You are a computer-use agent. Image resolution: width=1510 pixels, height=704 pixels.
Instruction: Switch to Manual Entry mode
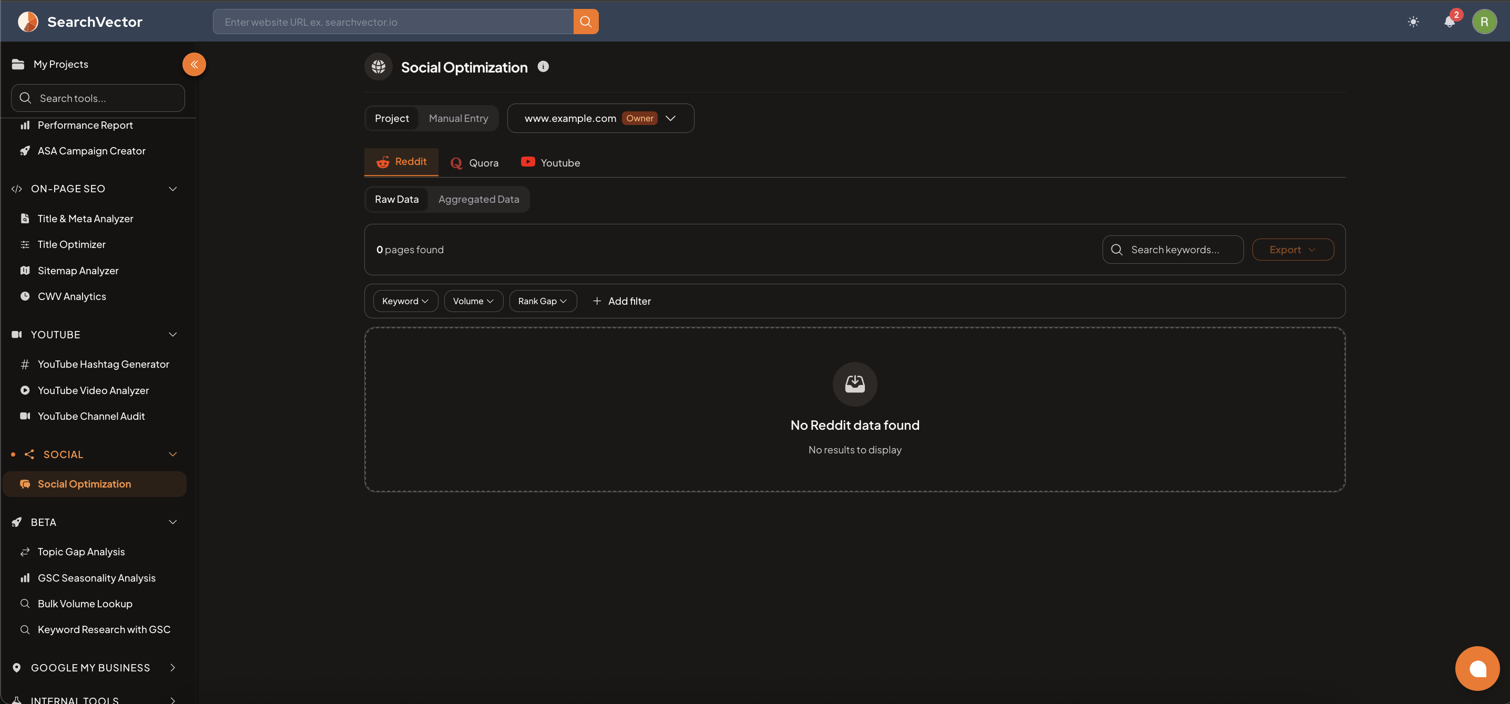point(458,118)
